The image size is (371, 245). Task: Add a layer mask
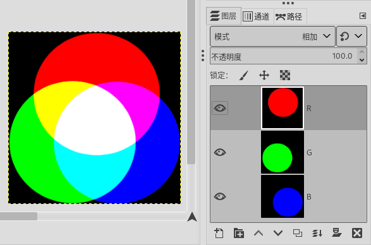point(337,233)
